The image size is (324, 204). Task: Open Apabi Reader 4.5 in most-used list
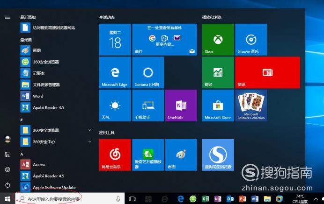[56, 107]
